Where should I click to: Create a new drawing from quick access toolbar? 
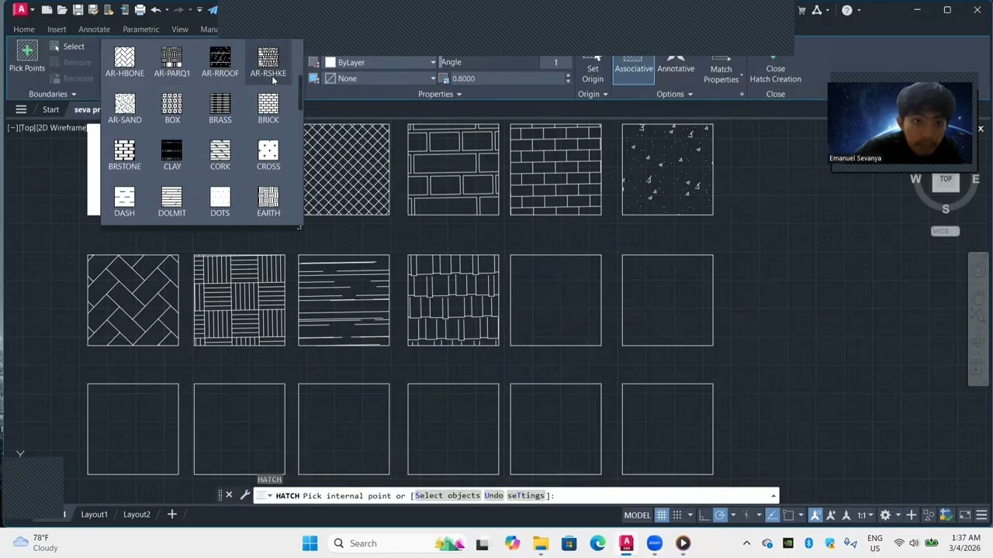click(x=47, y=10)
